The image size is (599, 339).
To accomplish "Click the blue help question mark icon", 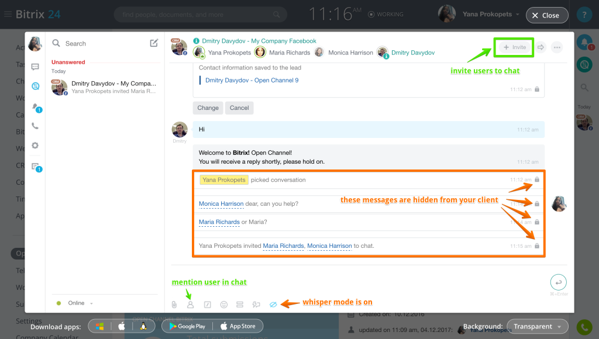I will 584,15.
